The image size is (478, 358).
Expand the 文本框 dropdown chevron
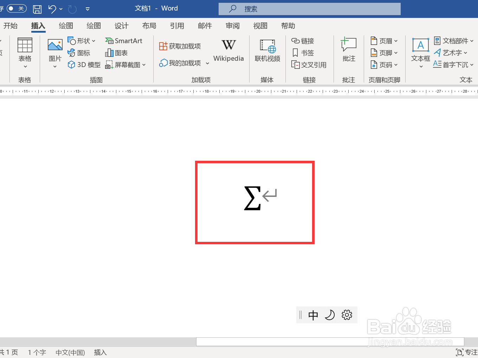click(x=421, y=67)
